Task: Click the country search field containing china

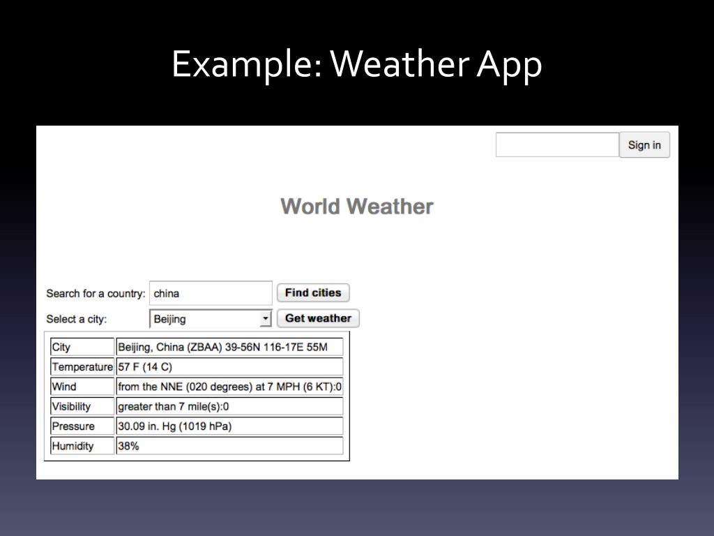Action: [211, 293]
